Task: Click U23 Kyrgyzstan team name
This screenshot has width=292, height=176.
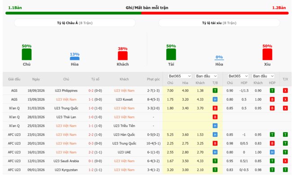Action: tap(66, 170)
